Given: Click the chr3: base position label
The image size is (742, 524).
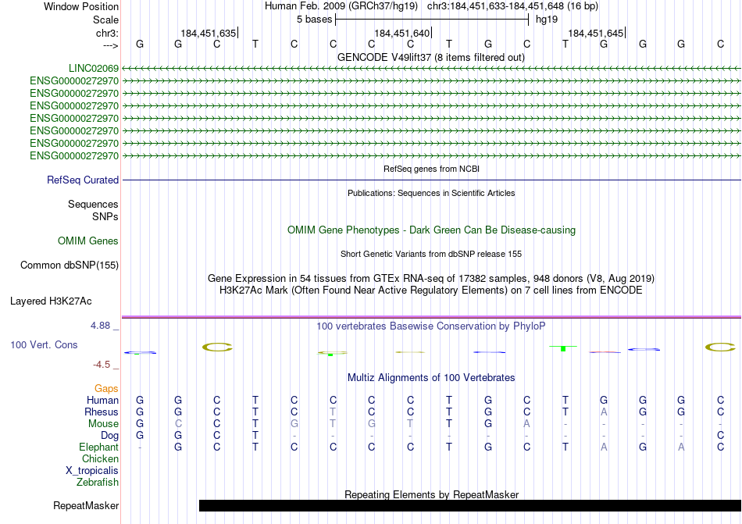Looking at the screenshot, I should pyautogui.click(x=107, y=33).
